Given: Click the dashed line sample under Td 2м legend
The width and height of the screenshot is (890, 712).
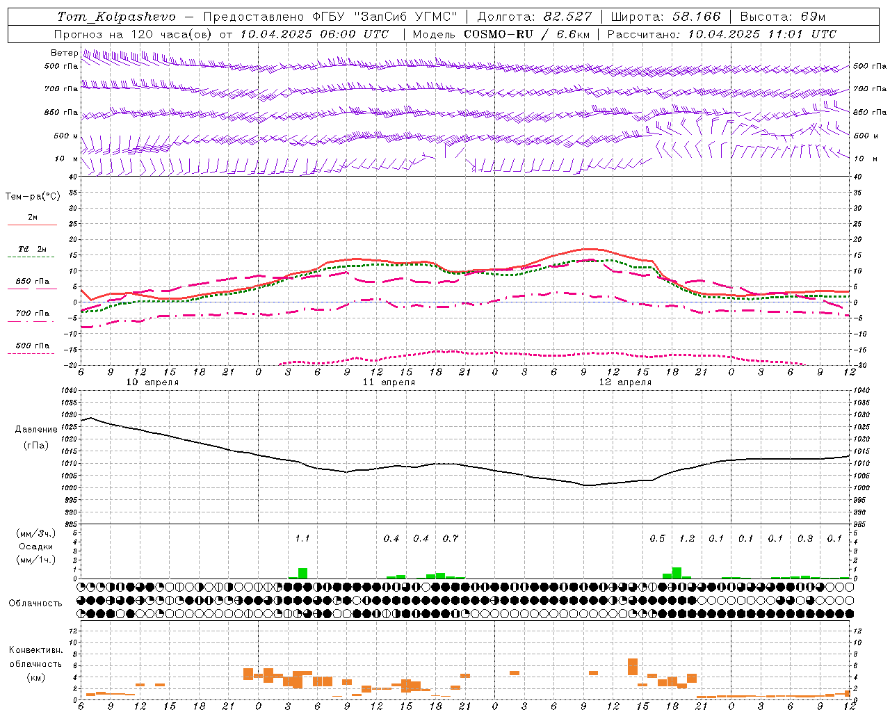Looking at the screenshot, I should [32, 257].
